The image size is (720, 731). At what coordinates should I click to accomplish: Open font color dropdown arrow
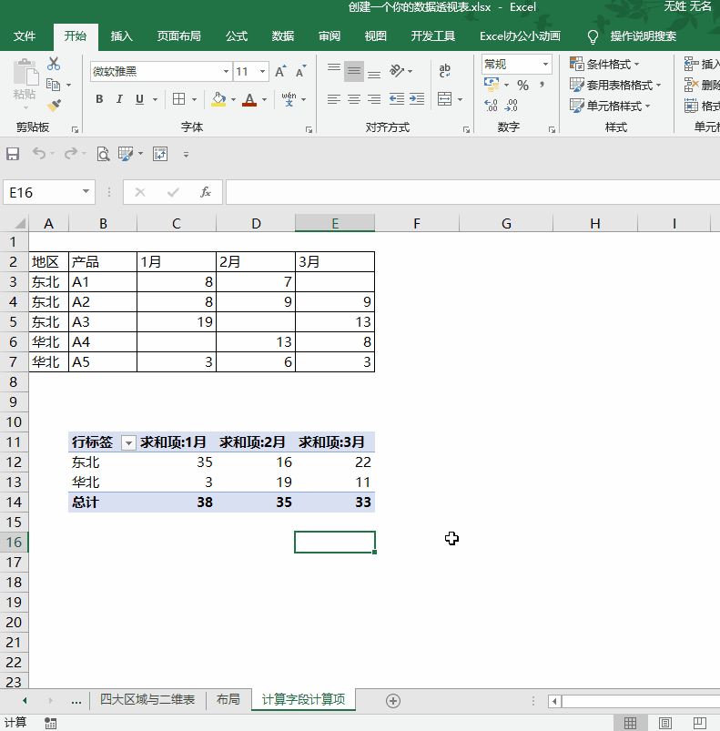tap(264, 100)
